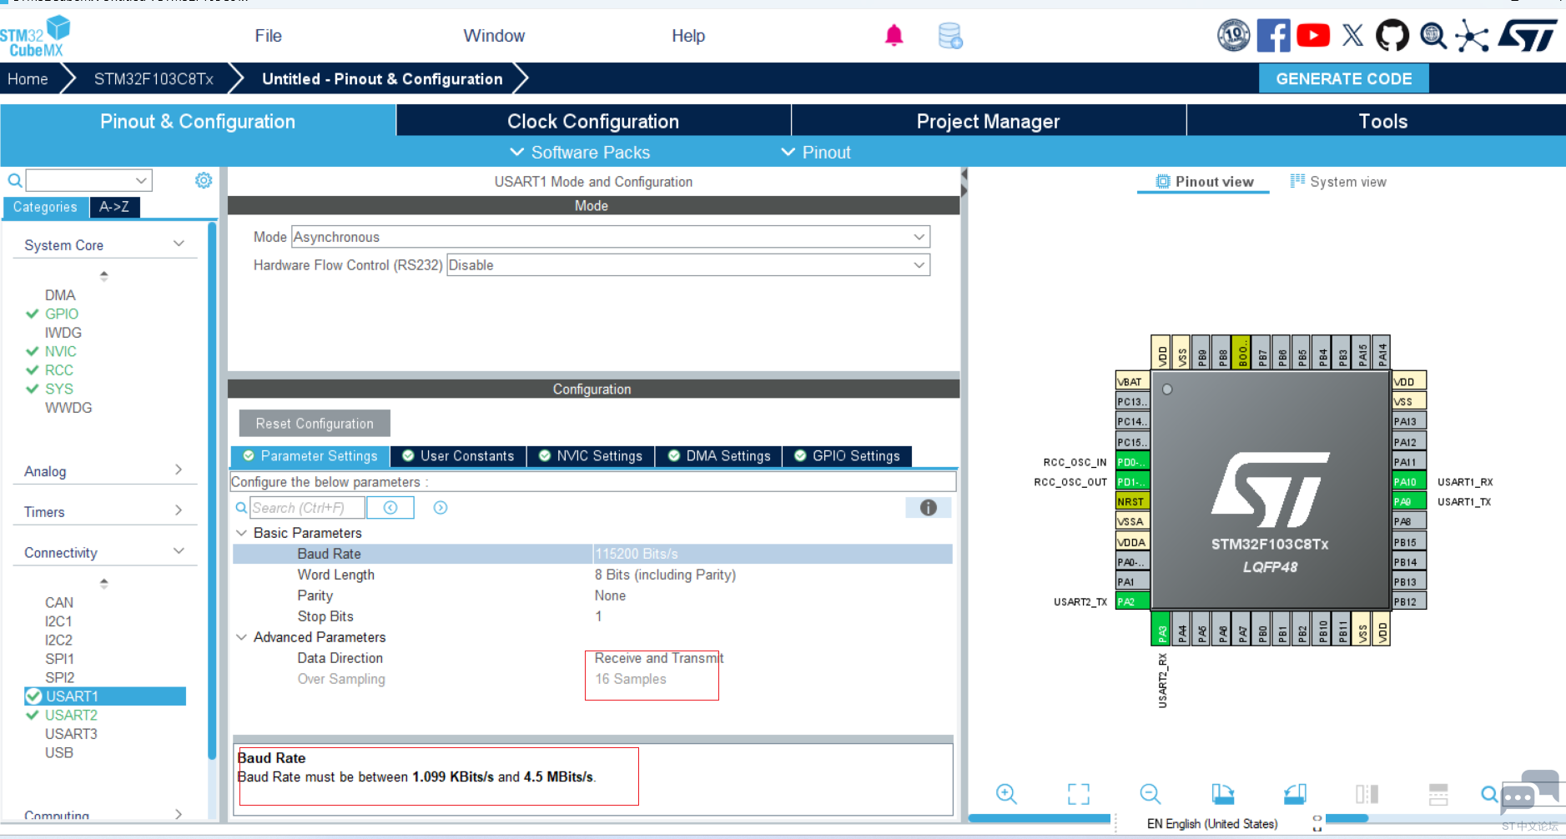
Task: Fit the chip pinout to view
Action: click(x=1078, y=794)
